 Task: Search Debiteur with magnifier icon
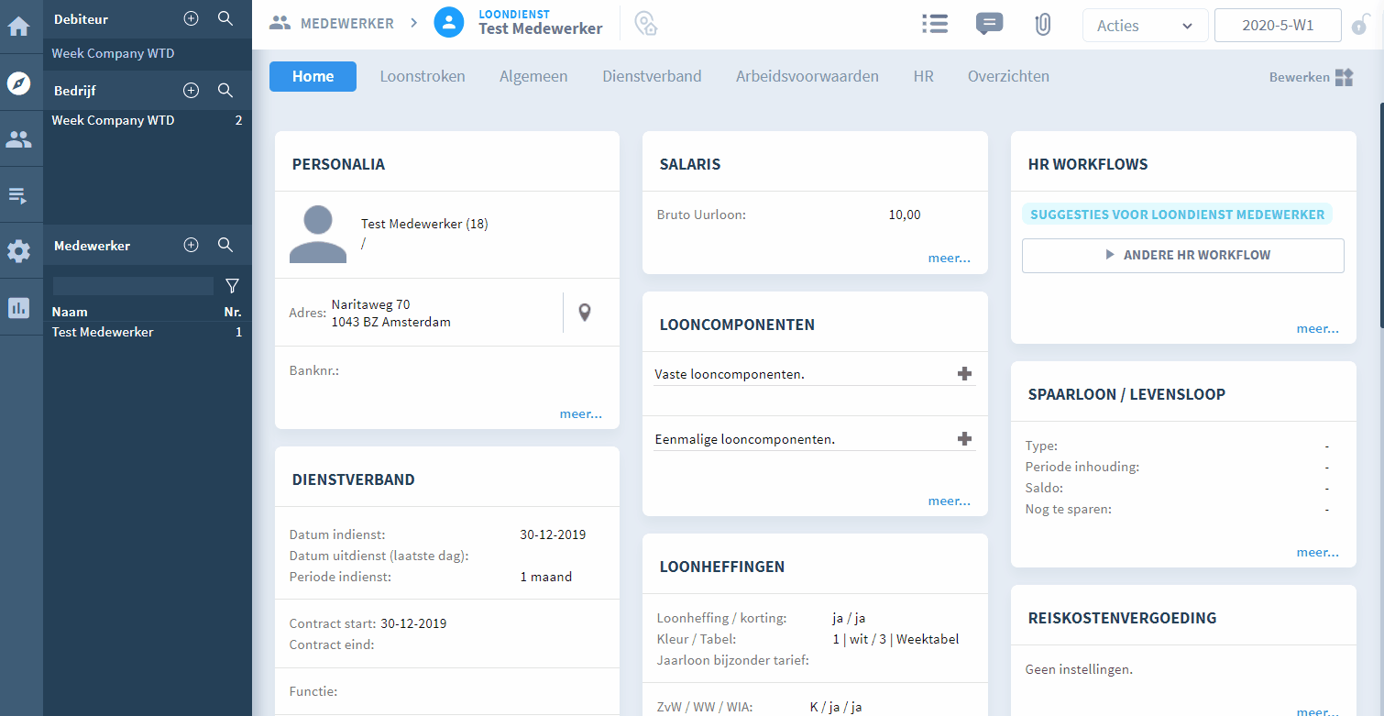click(225, 18)
